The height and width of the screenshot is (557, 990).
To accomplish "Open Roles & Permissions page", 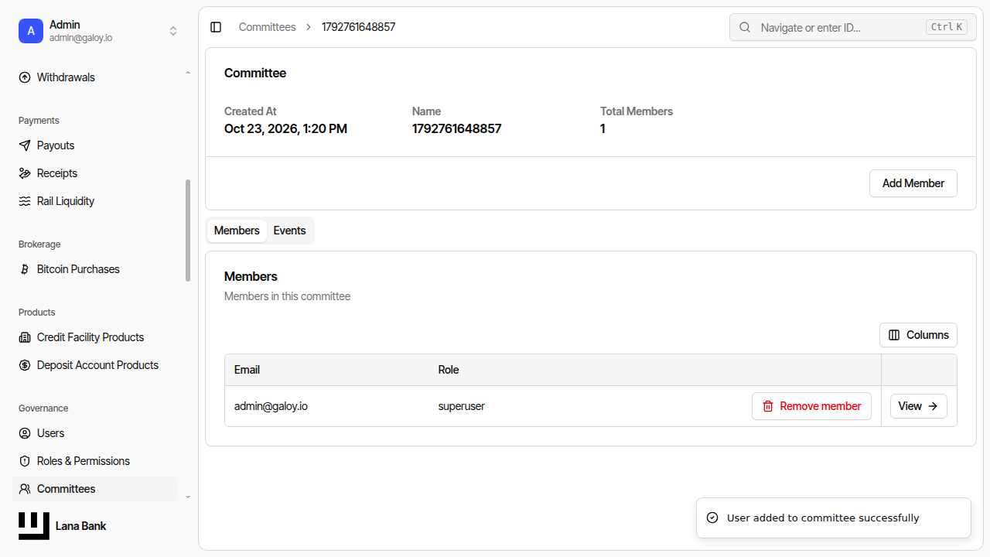I will pos(95,461).
